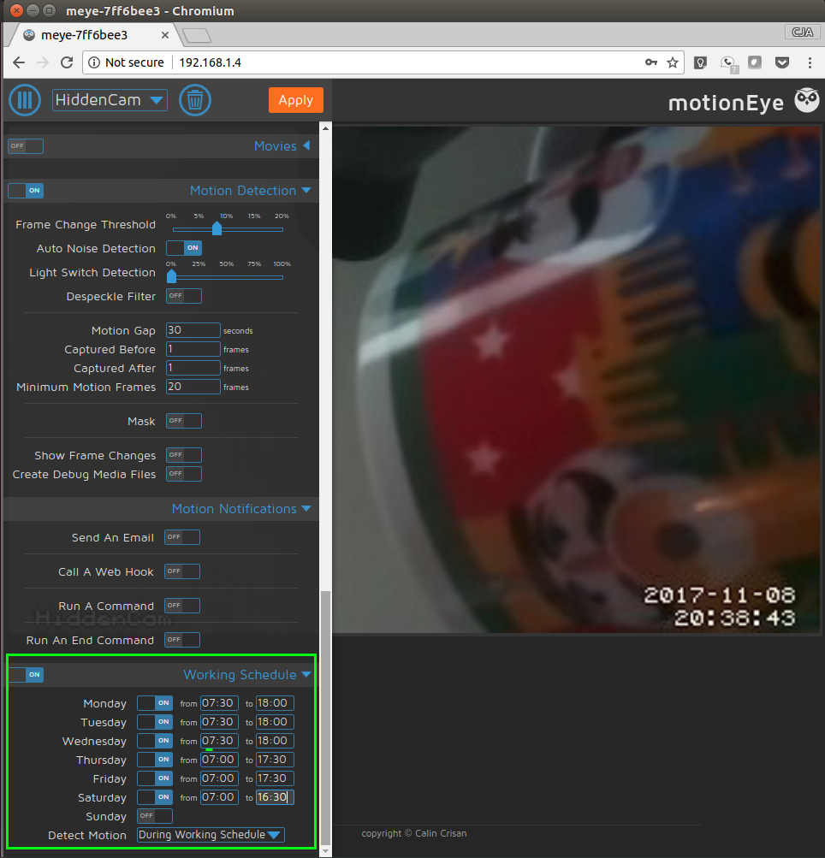Click Wednesday's to time field
Screen dimensions: 825x858
click(x=275, y=741)
